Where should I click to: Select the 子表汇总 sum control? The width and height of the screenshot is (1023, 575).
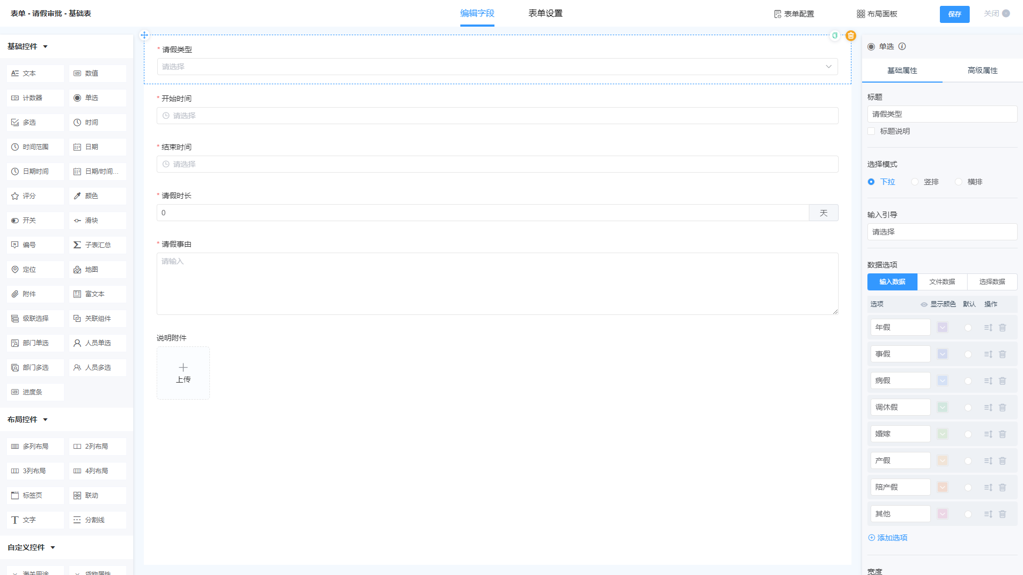(98, 245)
